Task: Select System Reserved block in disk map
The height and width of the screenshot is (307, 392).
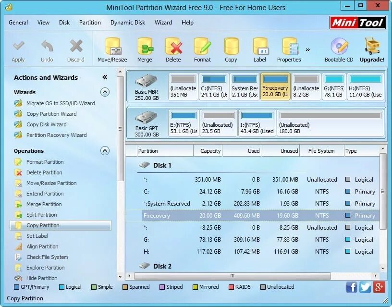Action: pos(245,87)
